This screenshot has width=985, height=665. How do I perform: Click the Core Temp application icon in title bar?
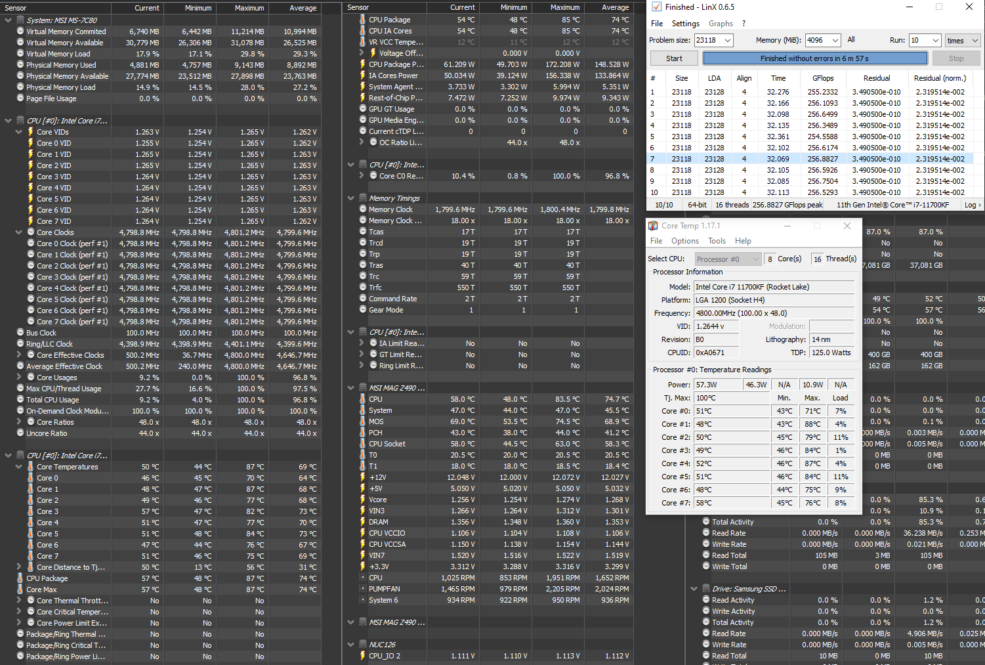click(653, 226)
